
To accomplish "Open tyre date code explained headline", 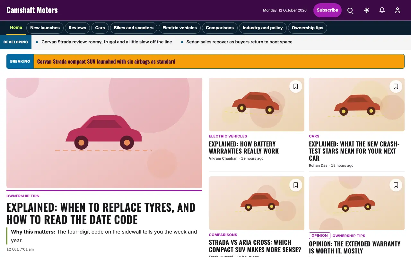I will click(x=101, y=213).
